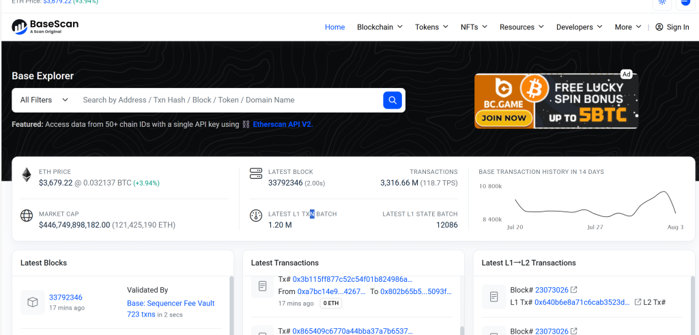
Task: Click the chain link icon before Etherscan API V2
Action: tap(246, 124)
